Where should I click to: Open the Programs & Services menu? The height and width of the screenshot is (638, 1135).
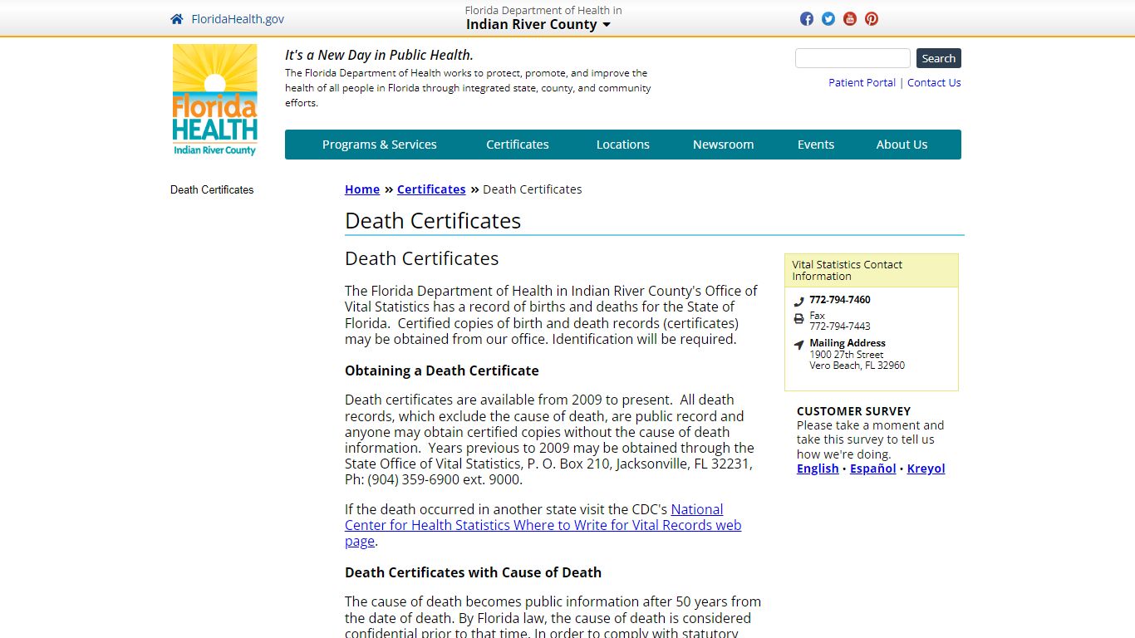[x=379, y=145]
